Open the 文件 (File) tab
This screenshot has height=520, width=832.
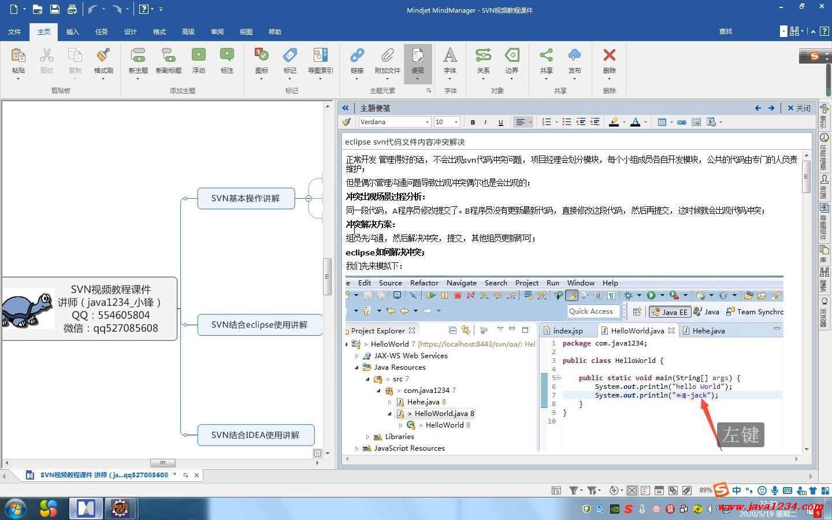coord(15,32)
